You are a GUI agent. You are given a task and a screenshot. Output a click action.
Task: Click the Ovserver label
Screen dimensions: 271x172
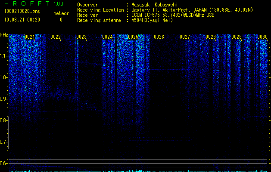(x=87, y=5)
